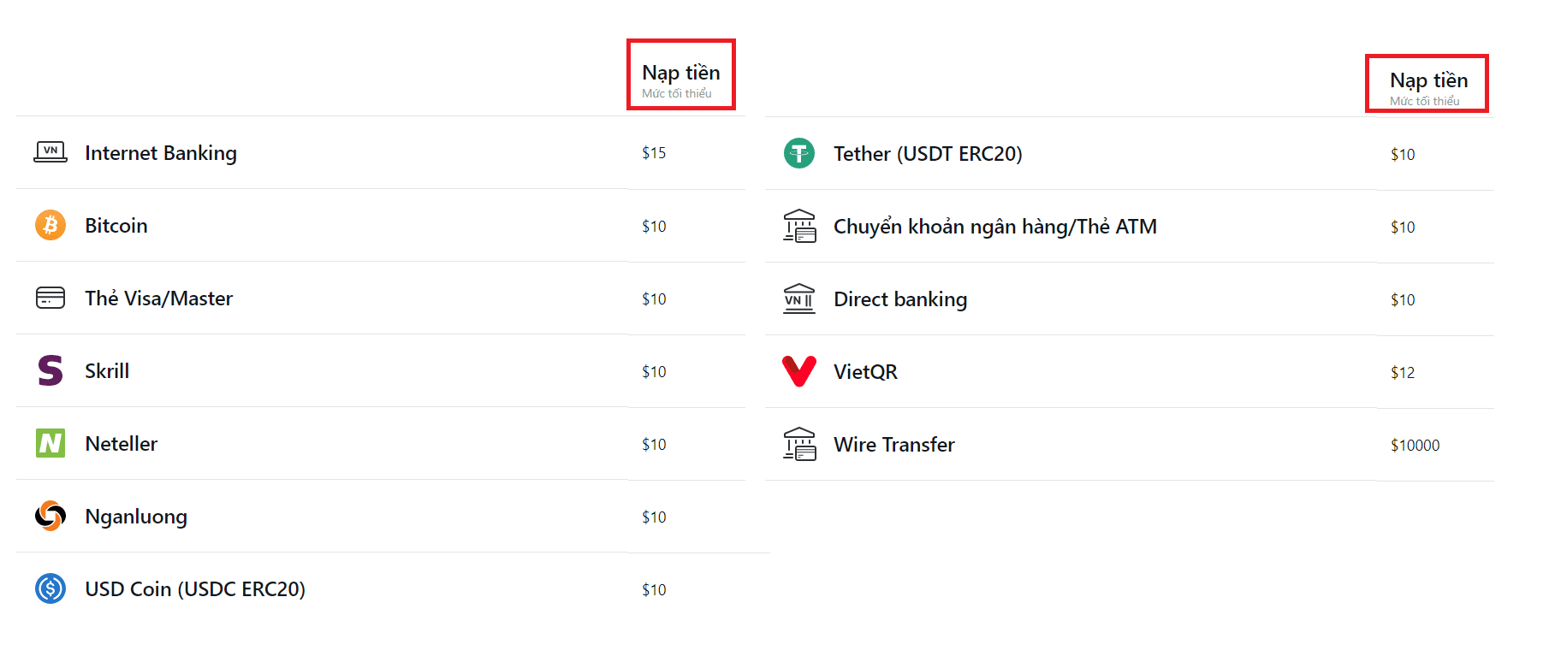Click "Nạp tiền" header above Internet Banking's amount
Viewport: 1549px width, 662px height.
click(681, 73)
